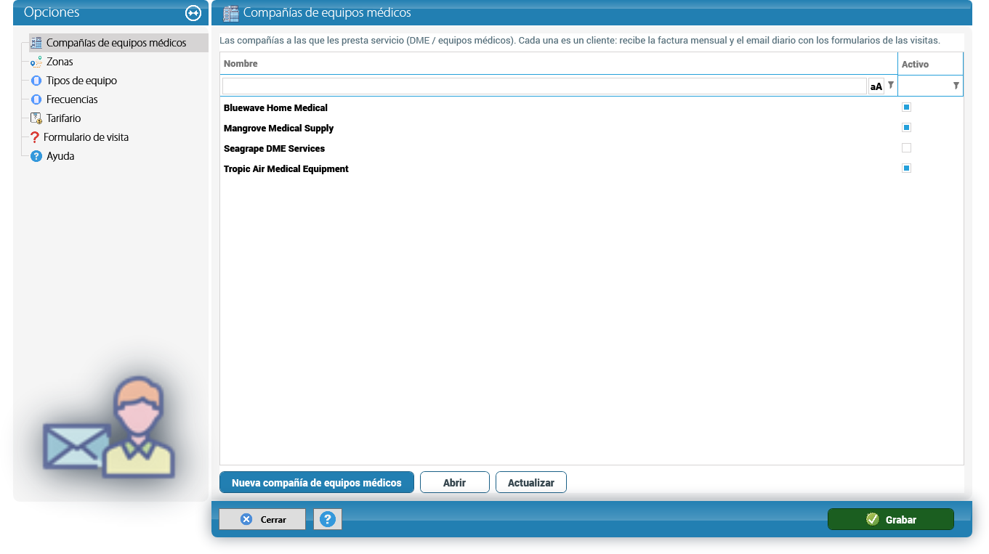Open the Formulario de visita option
Image resolution: width=989 pixels, height=554 pixels.
pos(86,137)
